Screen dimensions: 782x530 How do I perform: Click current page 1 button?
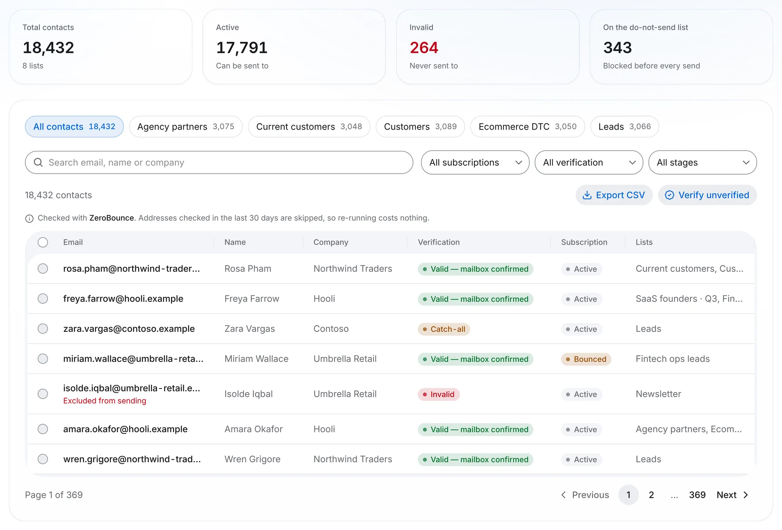point(628,495)
